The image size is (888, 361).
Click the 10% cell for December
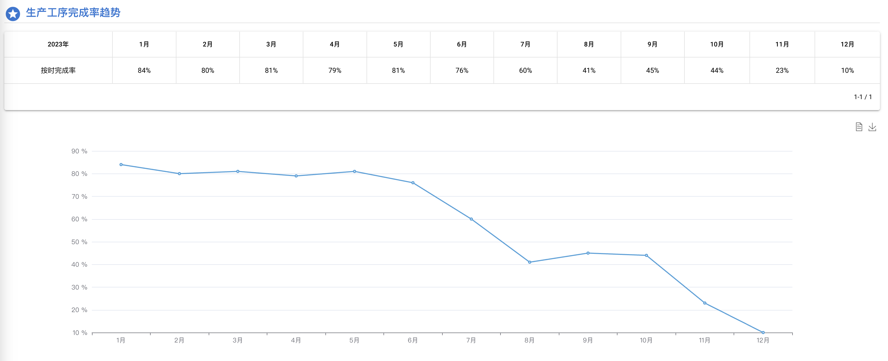[x=847, y=70]
